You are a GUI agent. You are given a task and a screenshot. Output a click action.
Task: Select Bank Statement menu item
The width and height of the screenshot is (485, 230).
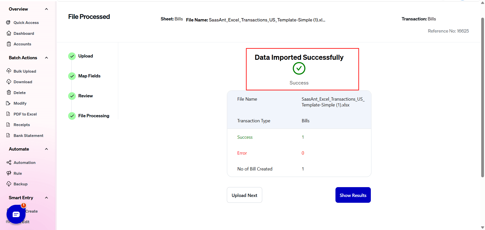28,135
